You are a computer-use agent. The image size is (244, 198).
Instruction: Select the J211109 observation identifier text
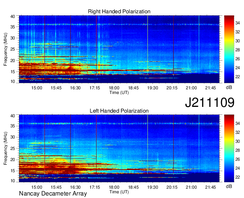(210, 102)
